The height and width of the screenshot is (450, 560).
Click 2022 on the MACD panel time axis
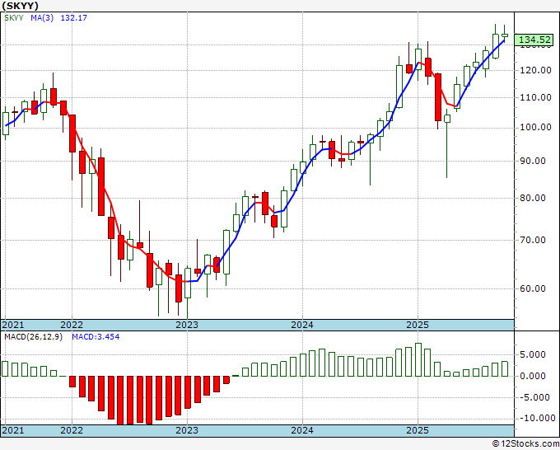(x=72, y=430)
